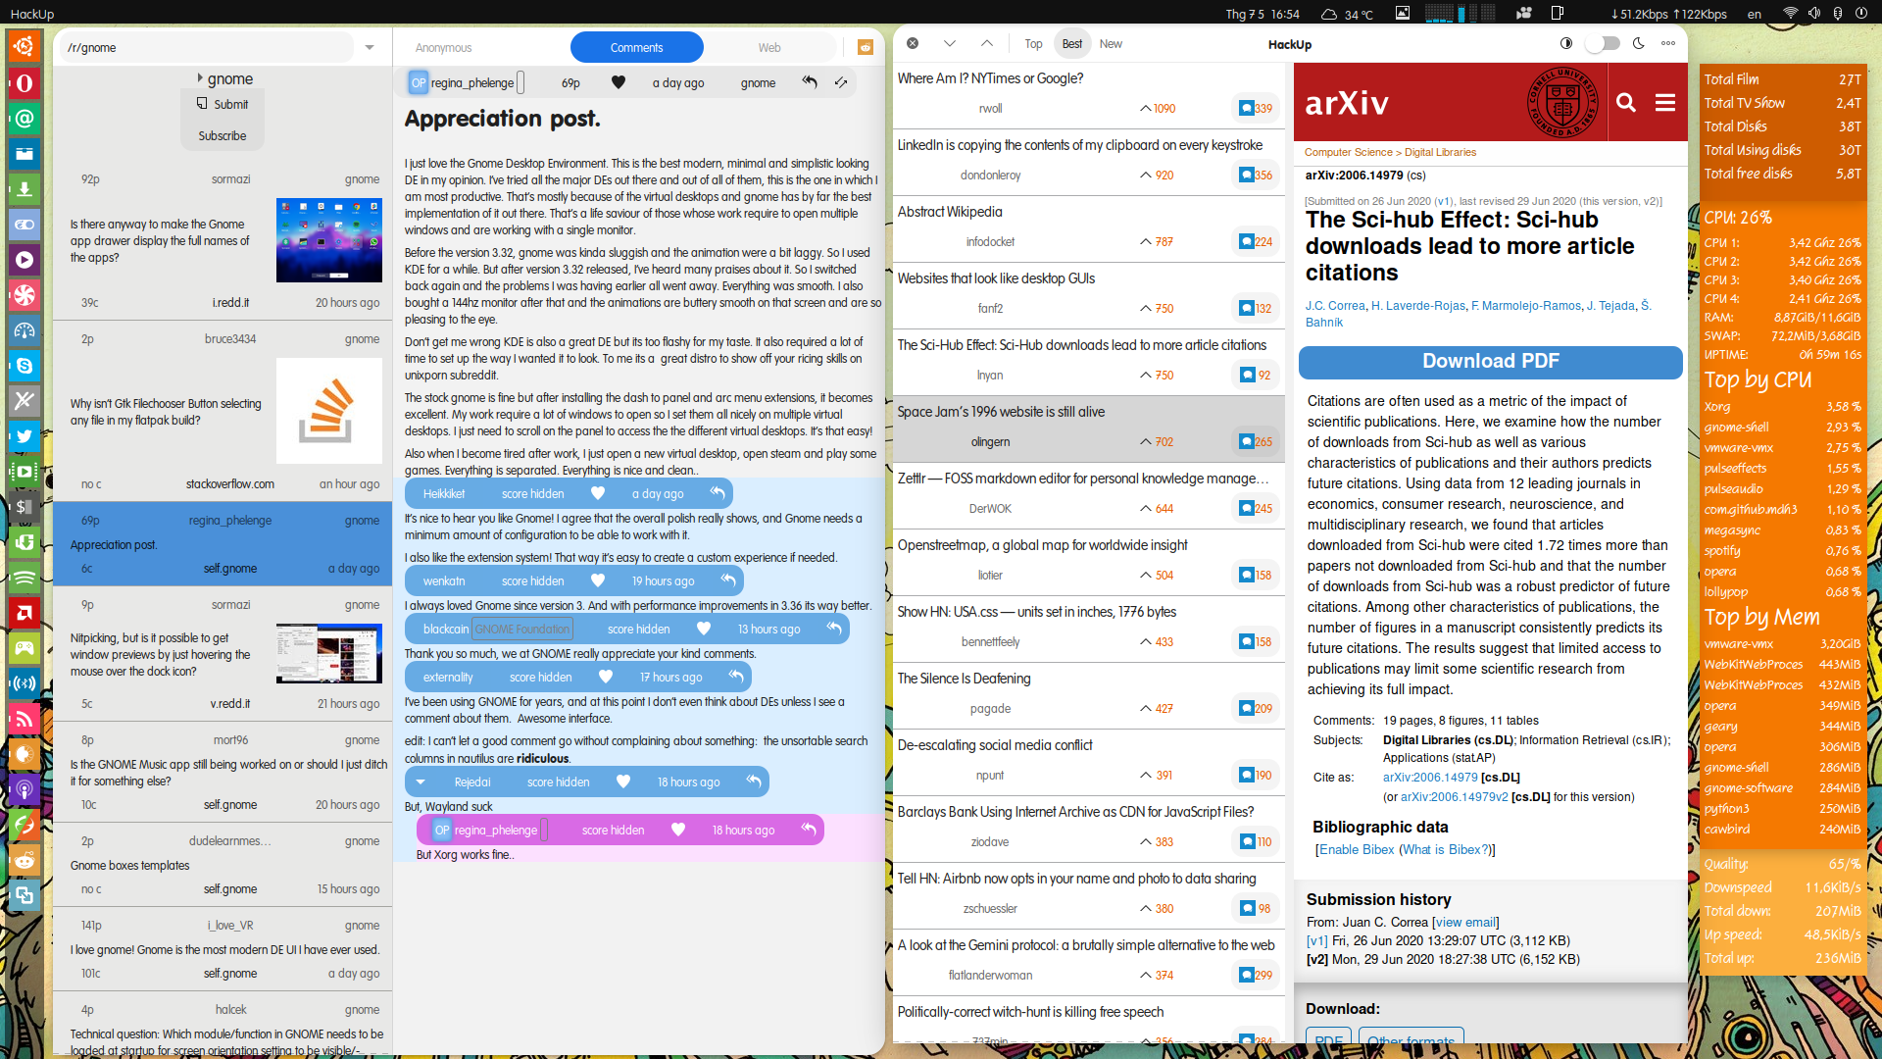Expand the gnome subreddit disclosure triangle
This screenshot has width=1882, height=1059.
coord(200,78)
